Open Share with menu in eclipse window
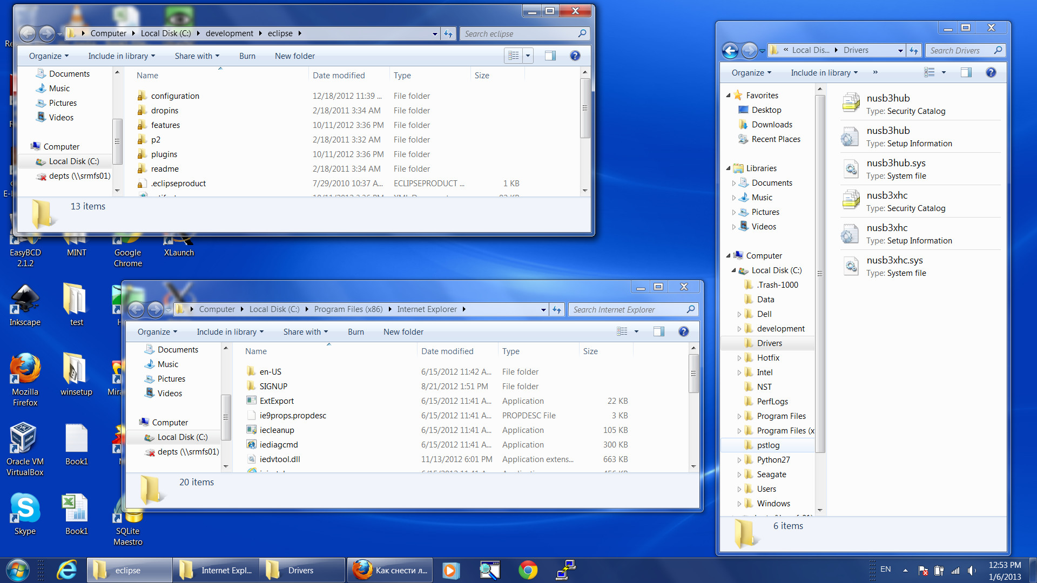This screenshot has width=1037, height=583. point(197,56)
